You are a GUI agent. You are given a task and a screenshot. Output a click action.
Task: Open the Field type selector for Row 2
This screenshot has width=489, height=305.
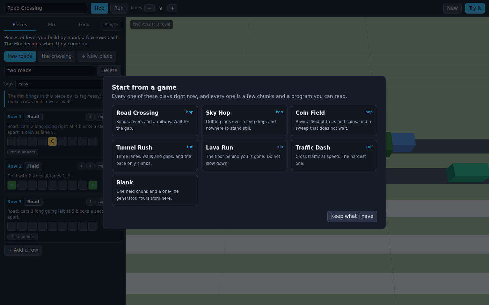click(x=33, y=166)
